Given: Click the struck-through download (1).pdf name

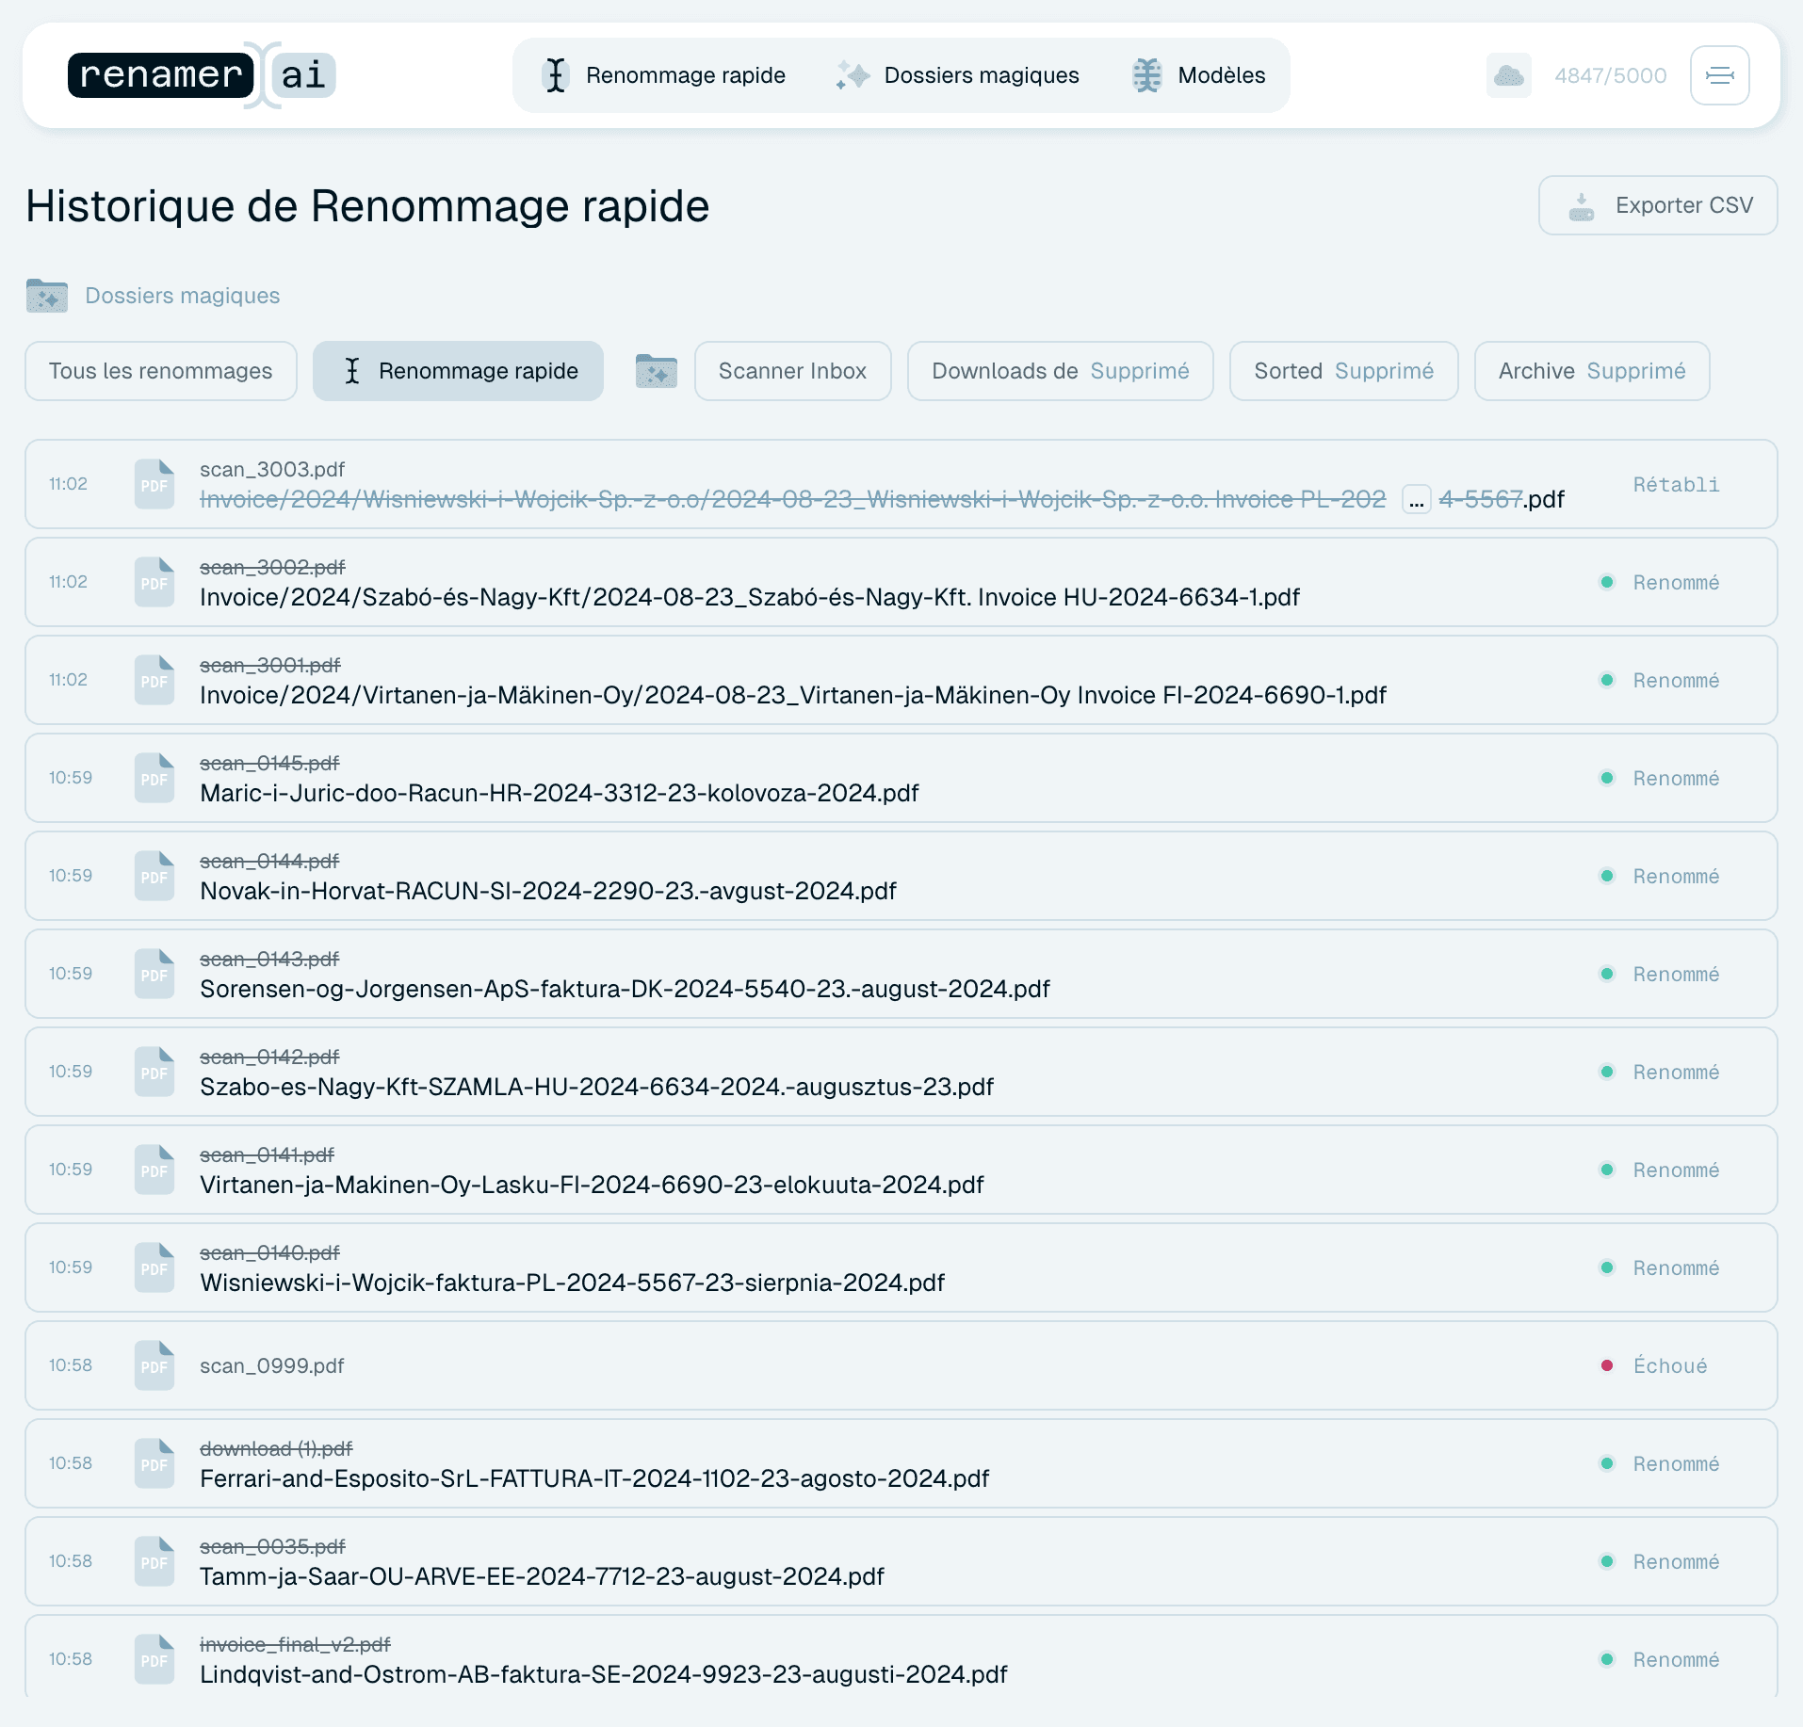Looking at the screenshot, I should pyautogui.click(x=276, y=1448).
